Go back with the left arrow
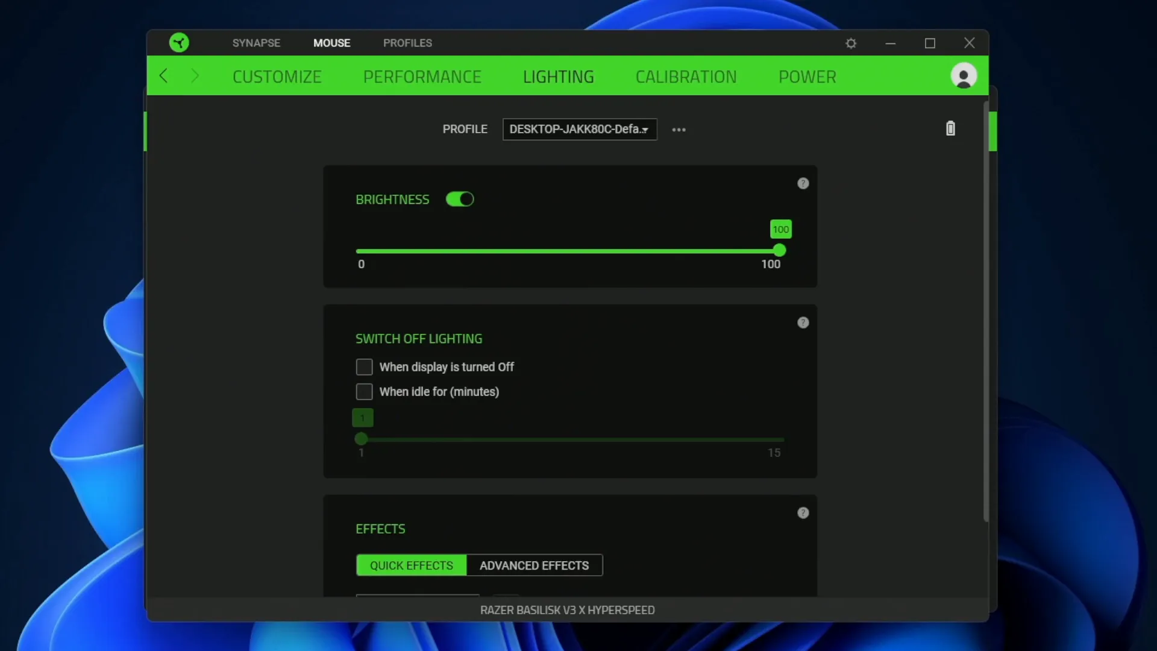The height and width of the screenshot is (651, 1157). (163, 76)
